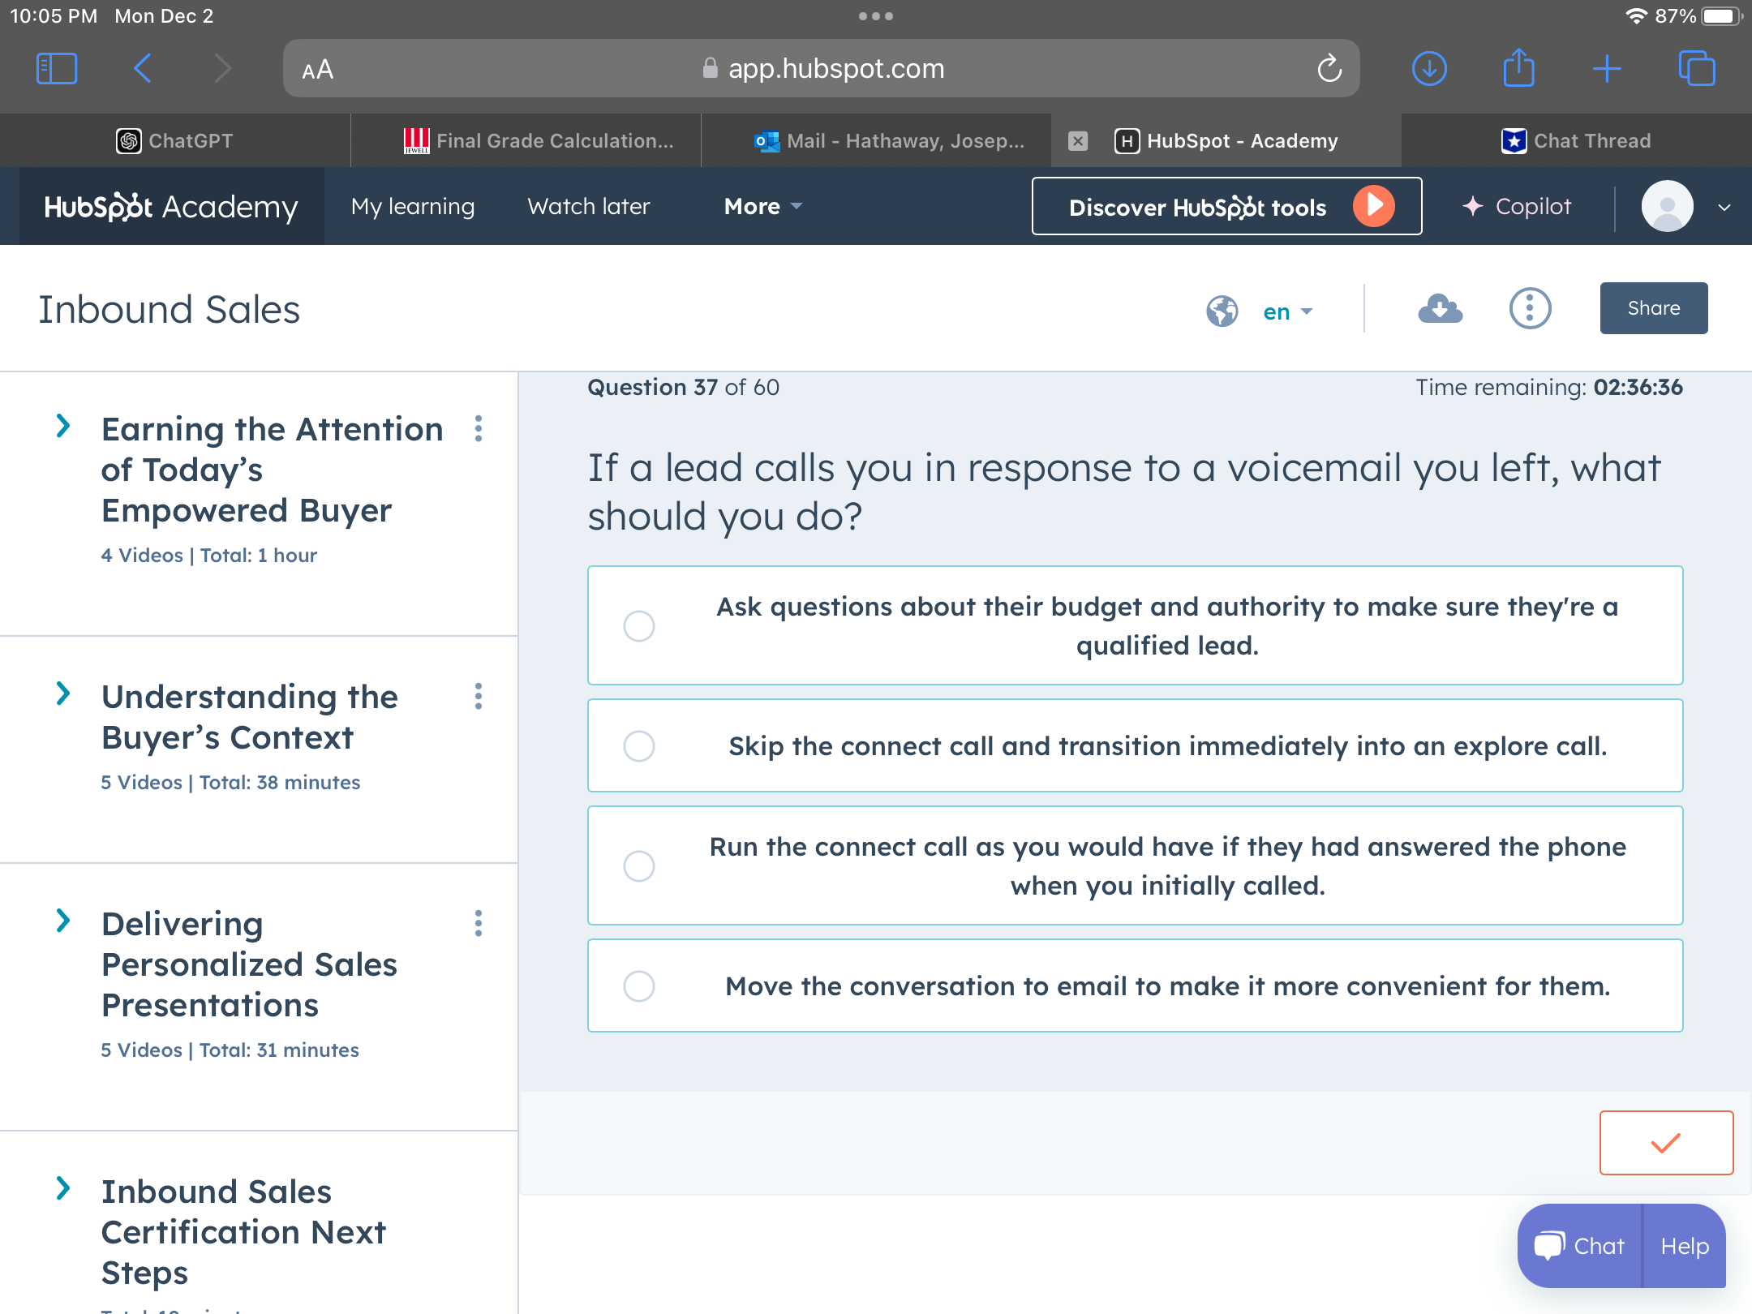Open Copilot sparkle assistant
The height and width of the screenshot is (1314, 1752).
click(1517, 206)
